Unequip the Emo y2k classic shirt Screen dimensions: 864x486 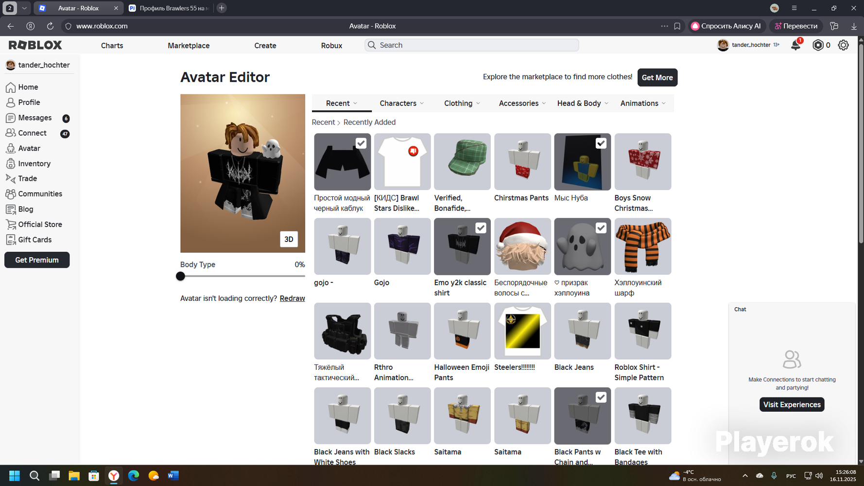[x=481, y=228]
